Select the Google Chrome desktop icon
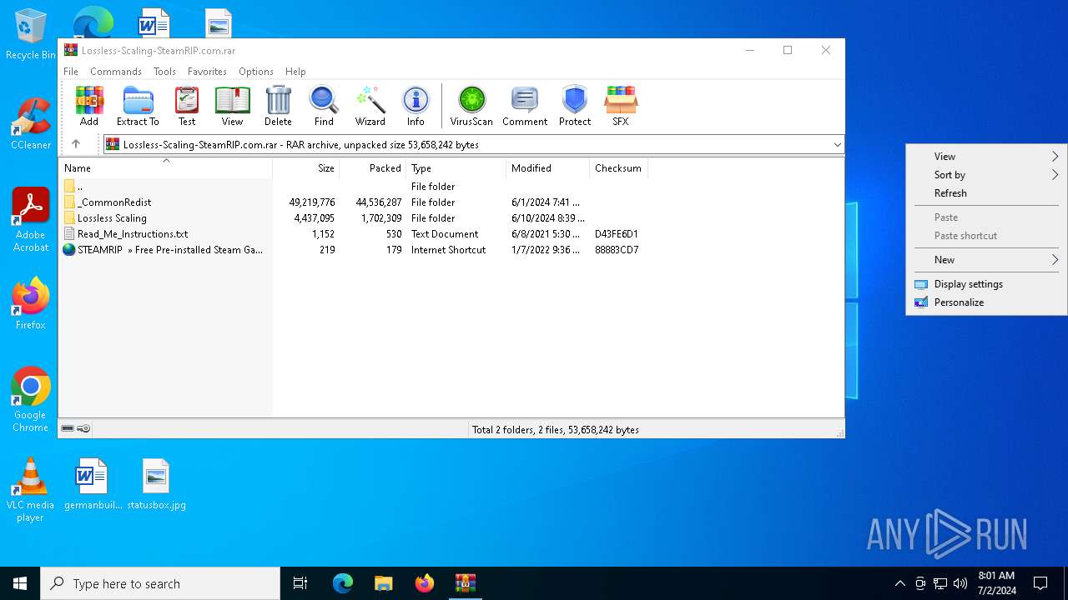Image resolution: width=1068 pixels, height=600 pixels. point(31,399)
